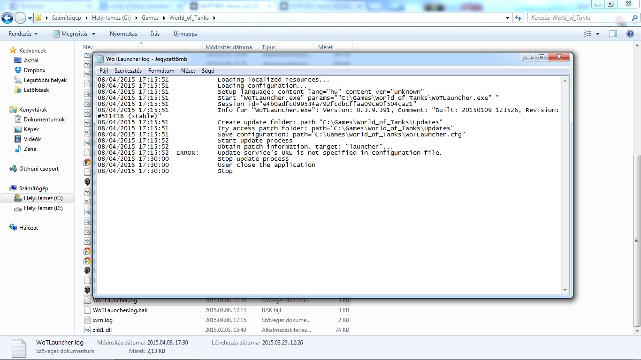Open Helyi lemez (D:) drive
The height and width of the screenshot is (360, 641).
coord(43,208)
